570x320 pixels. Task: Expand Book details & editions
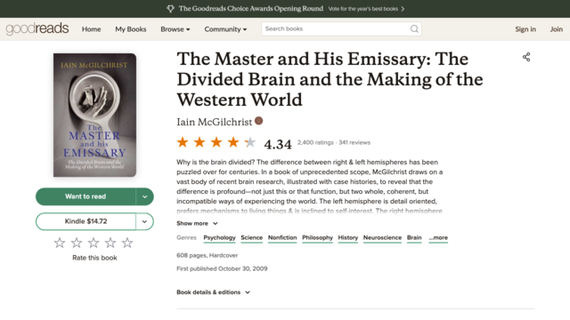click(x=214, y=292)
